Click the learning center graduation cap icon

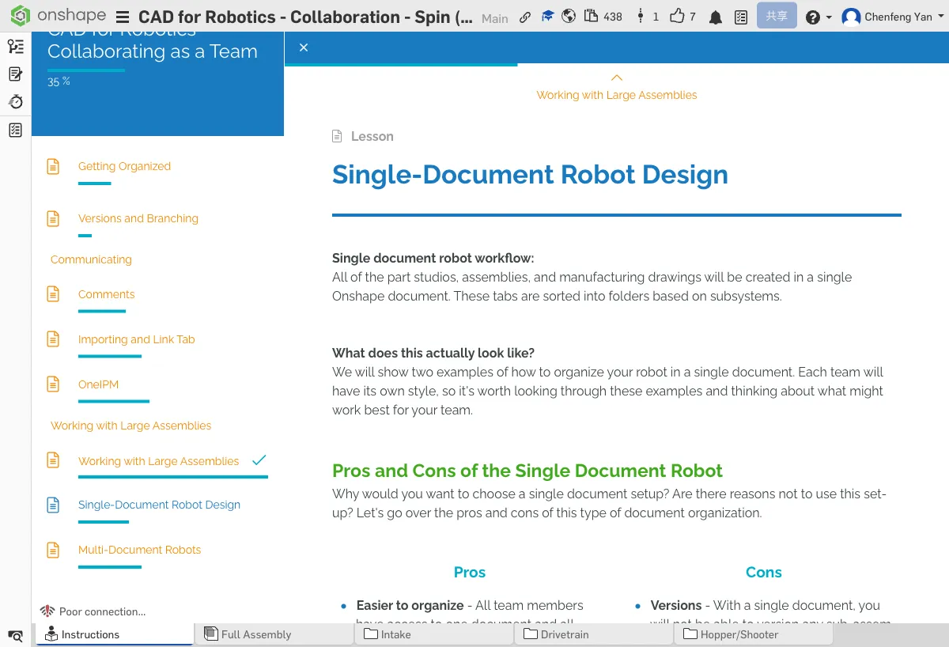pos(547,17)
